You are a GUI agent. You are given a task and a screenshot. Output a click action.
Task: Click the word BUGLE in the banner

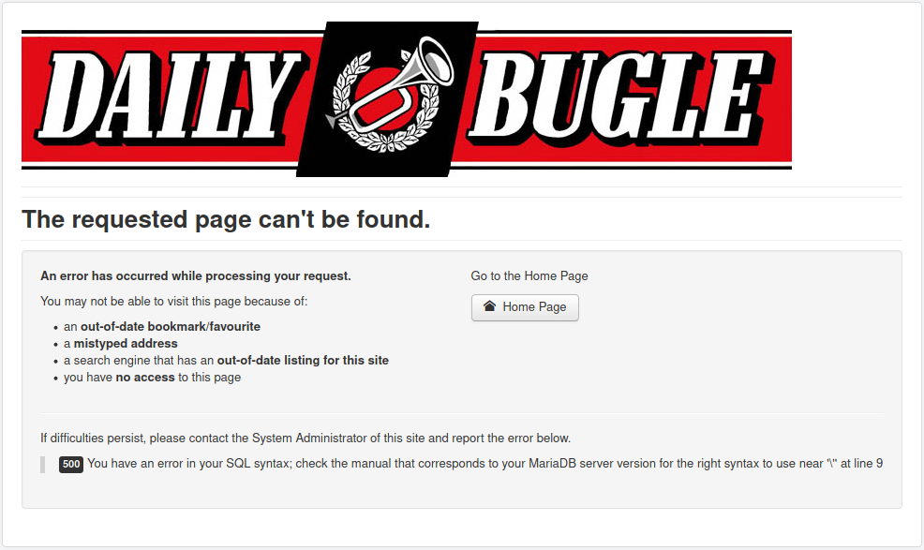618,97
